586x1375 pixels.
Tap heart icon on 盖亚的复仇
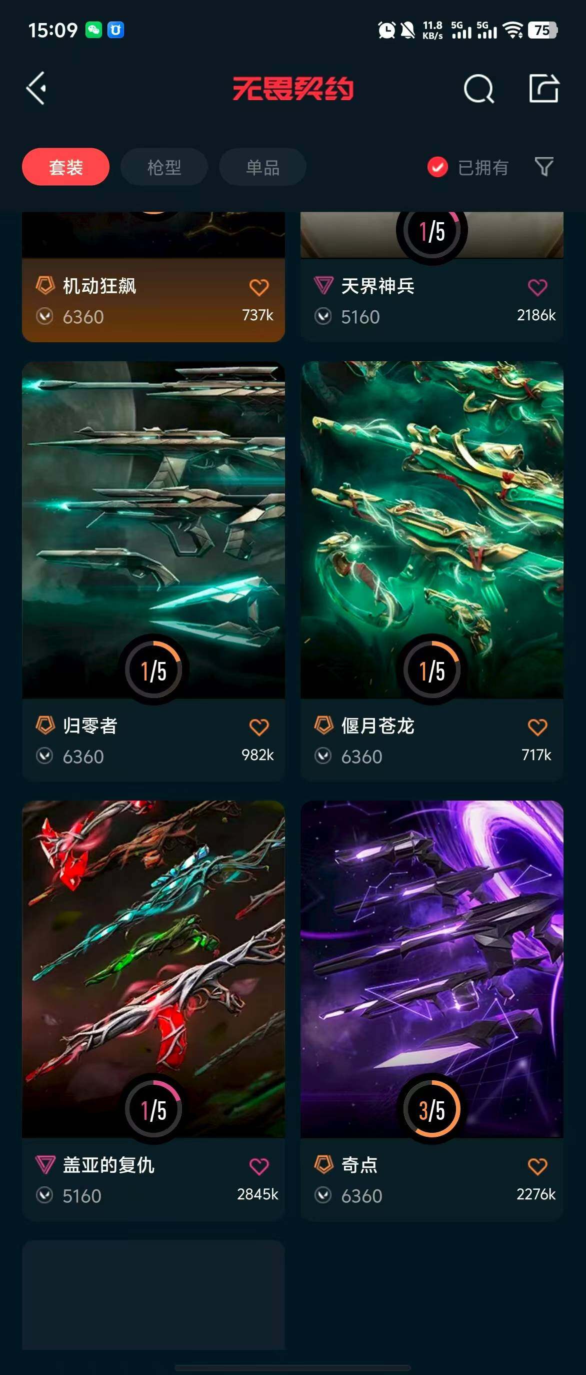coord(258,1166)
